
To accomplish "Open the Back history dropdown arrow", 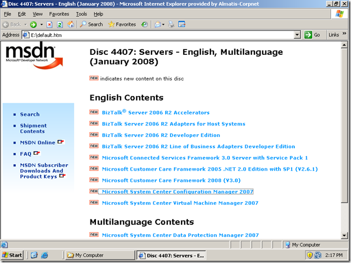I will pos(25,24).
